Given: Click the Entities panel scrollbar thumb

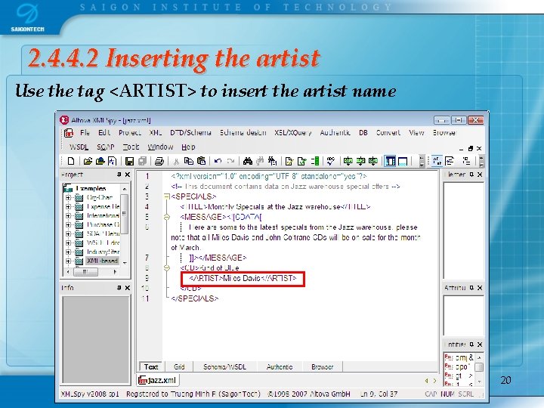Looking at the screenshot, I should [479, 367].
